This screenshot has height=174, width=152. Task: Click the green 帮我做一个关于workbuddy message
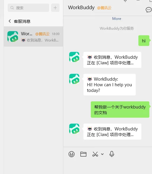pyautogui.click(x=120, y=109)
